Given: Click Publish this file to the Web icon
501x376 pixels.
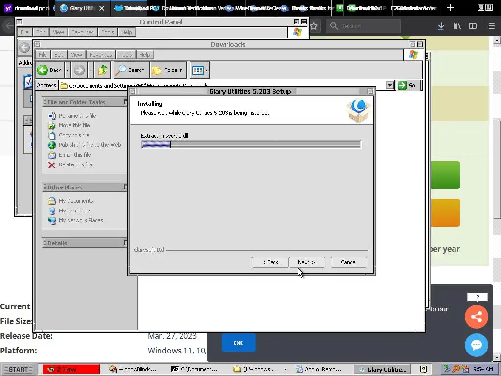Looking at the screenshot, I should coord(51,145).
